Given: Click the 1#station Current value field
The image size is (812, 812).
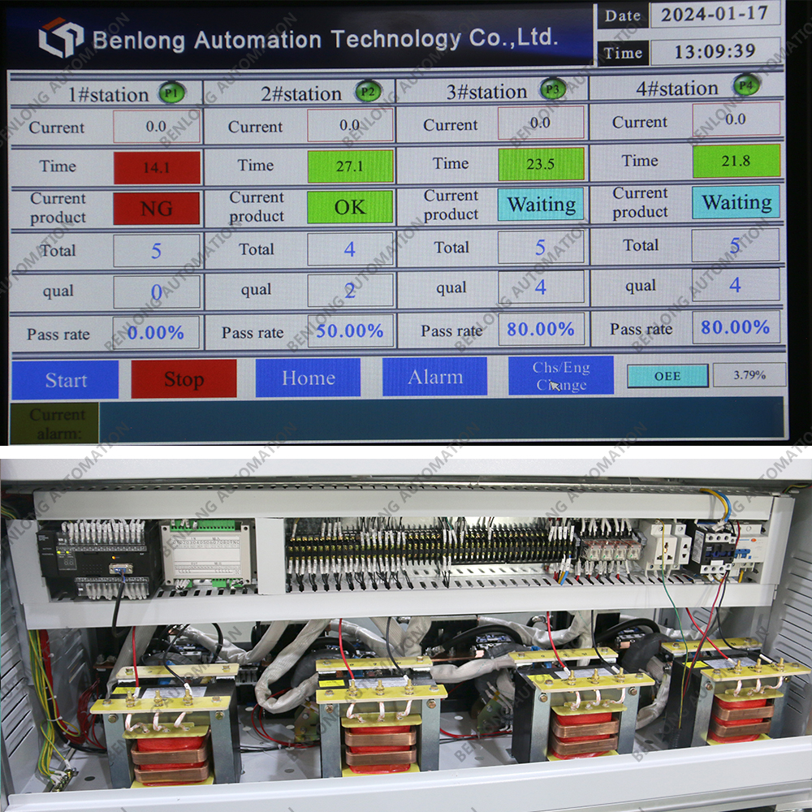Looking at the screenshot, I should click(157, 127).
